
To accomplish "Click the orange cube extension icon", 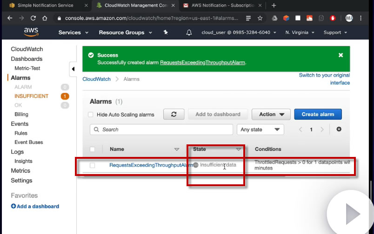I will [x=286, y=18].
